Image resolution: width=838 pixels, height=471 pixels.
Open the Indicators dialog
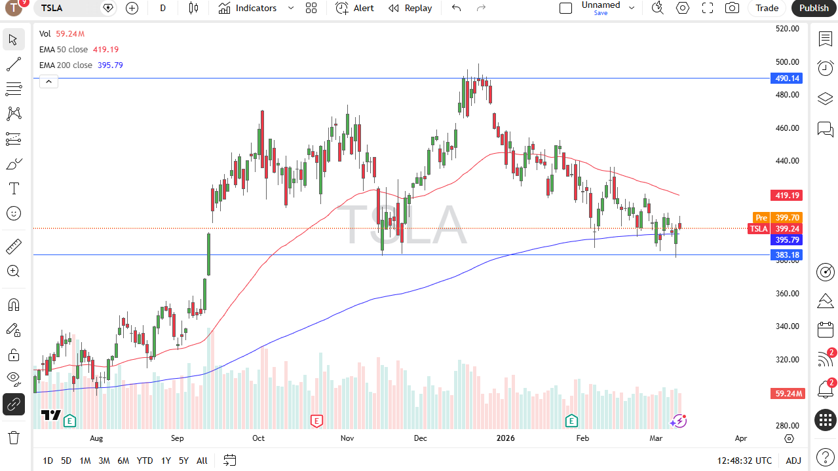(x=248, y=8)
